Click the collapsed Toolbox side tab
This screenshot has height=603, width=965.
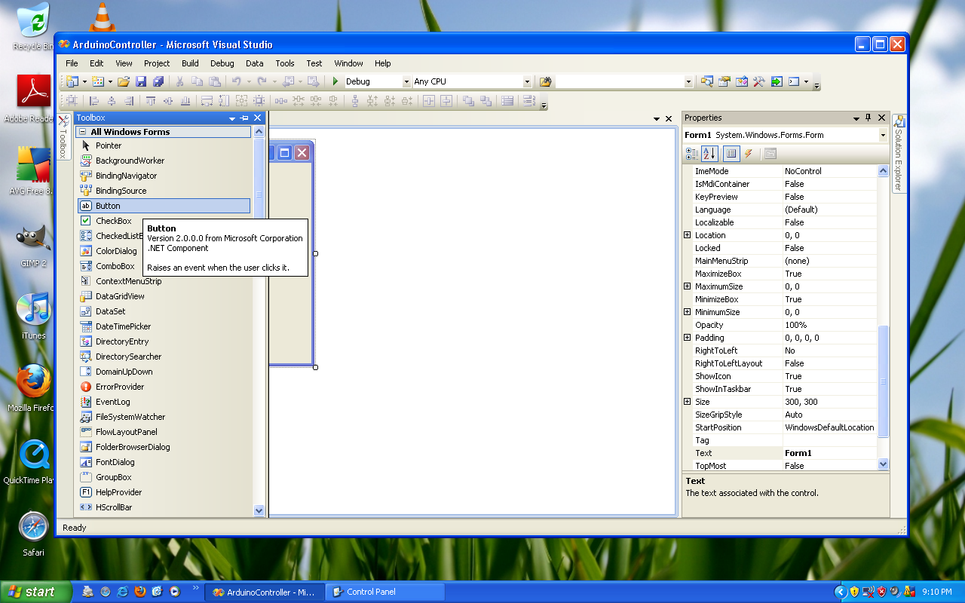[x=64, y=136]
